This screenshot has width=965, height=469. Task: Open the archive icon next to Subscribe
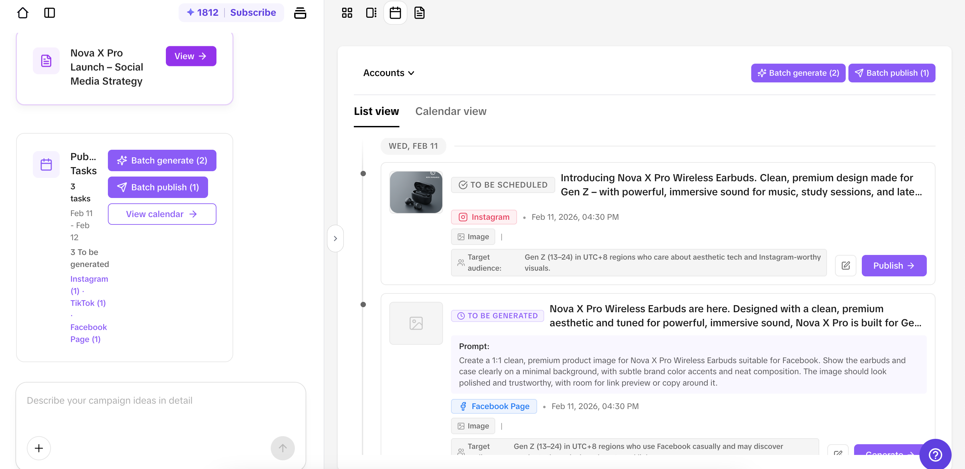point(301,13)
